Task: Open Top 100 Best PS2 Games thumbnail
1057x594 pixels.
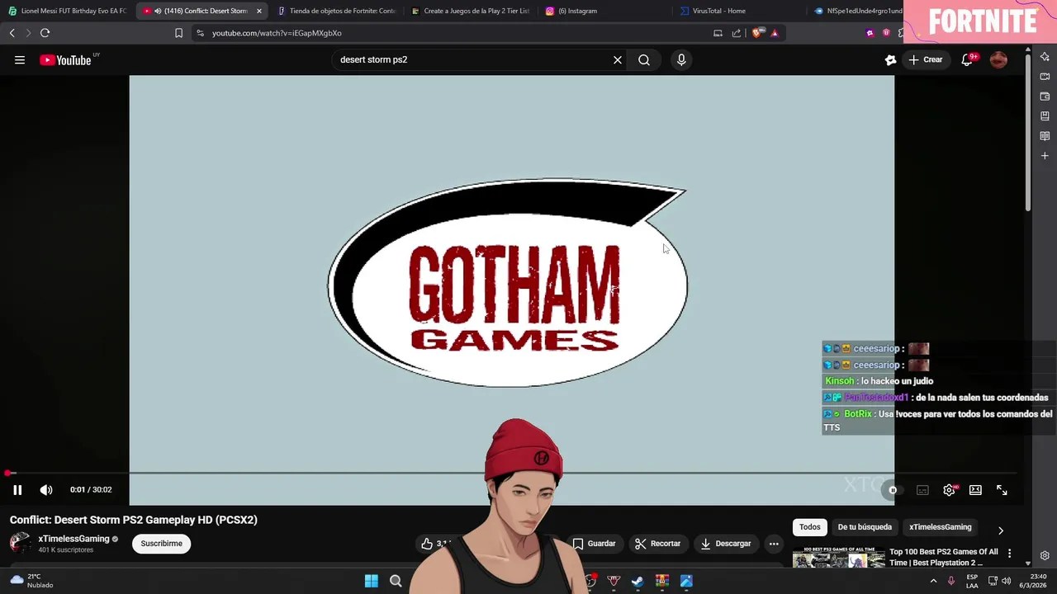Action: (x=839, y=558)
